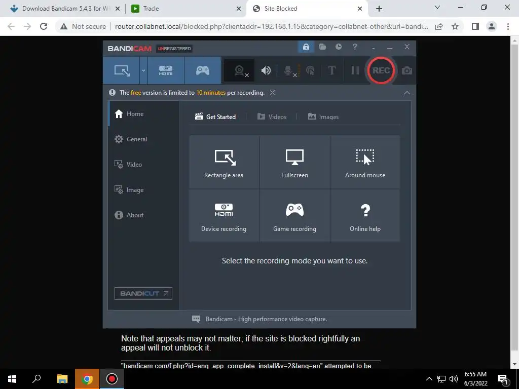Open volume control in system tray

coord(454,379)
